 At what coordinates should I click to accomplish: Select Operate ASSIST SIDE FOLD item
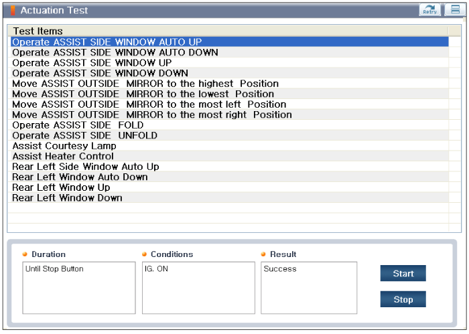(78, 125)
